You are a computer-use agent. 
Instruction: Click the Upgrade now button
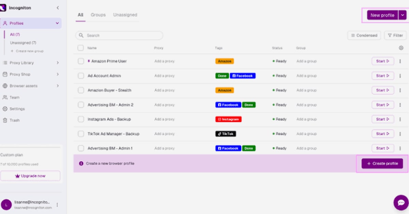pos(30,176)
